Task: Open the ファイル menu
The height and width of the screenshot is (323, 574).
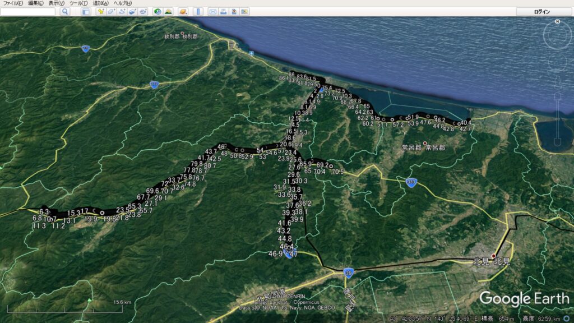Action: click(x=13, y=3)
